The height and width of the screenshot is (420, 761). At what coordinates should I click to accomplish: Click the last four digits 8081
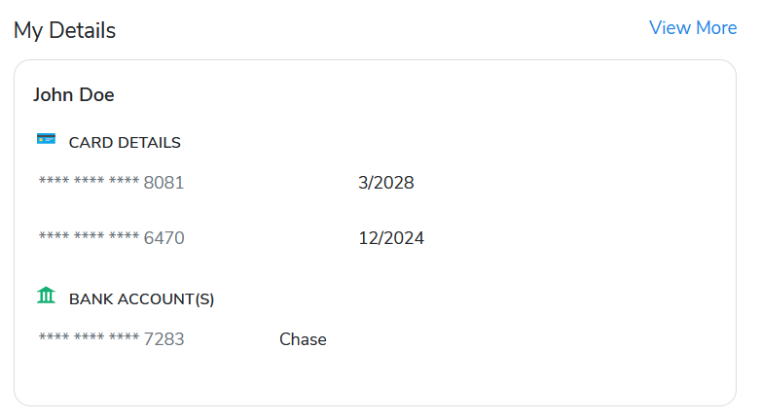(163, 183)
